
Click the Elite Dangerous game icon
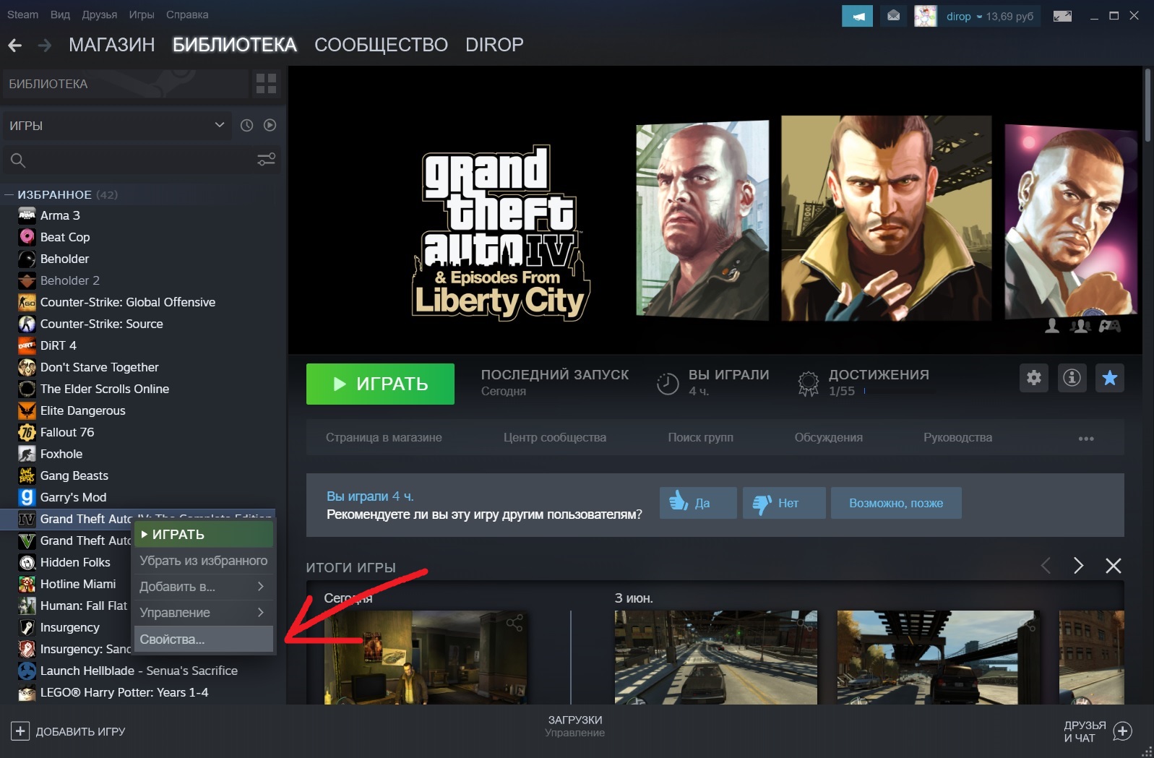click(x=27, y=410)
